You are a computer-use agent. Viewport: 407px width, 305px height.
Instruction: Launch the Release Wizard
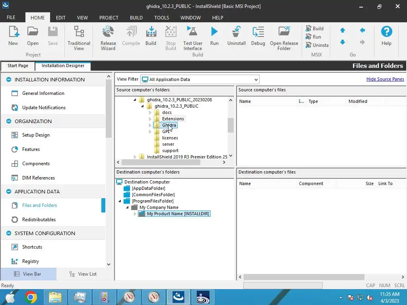click(x=108, y=38)
